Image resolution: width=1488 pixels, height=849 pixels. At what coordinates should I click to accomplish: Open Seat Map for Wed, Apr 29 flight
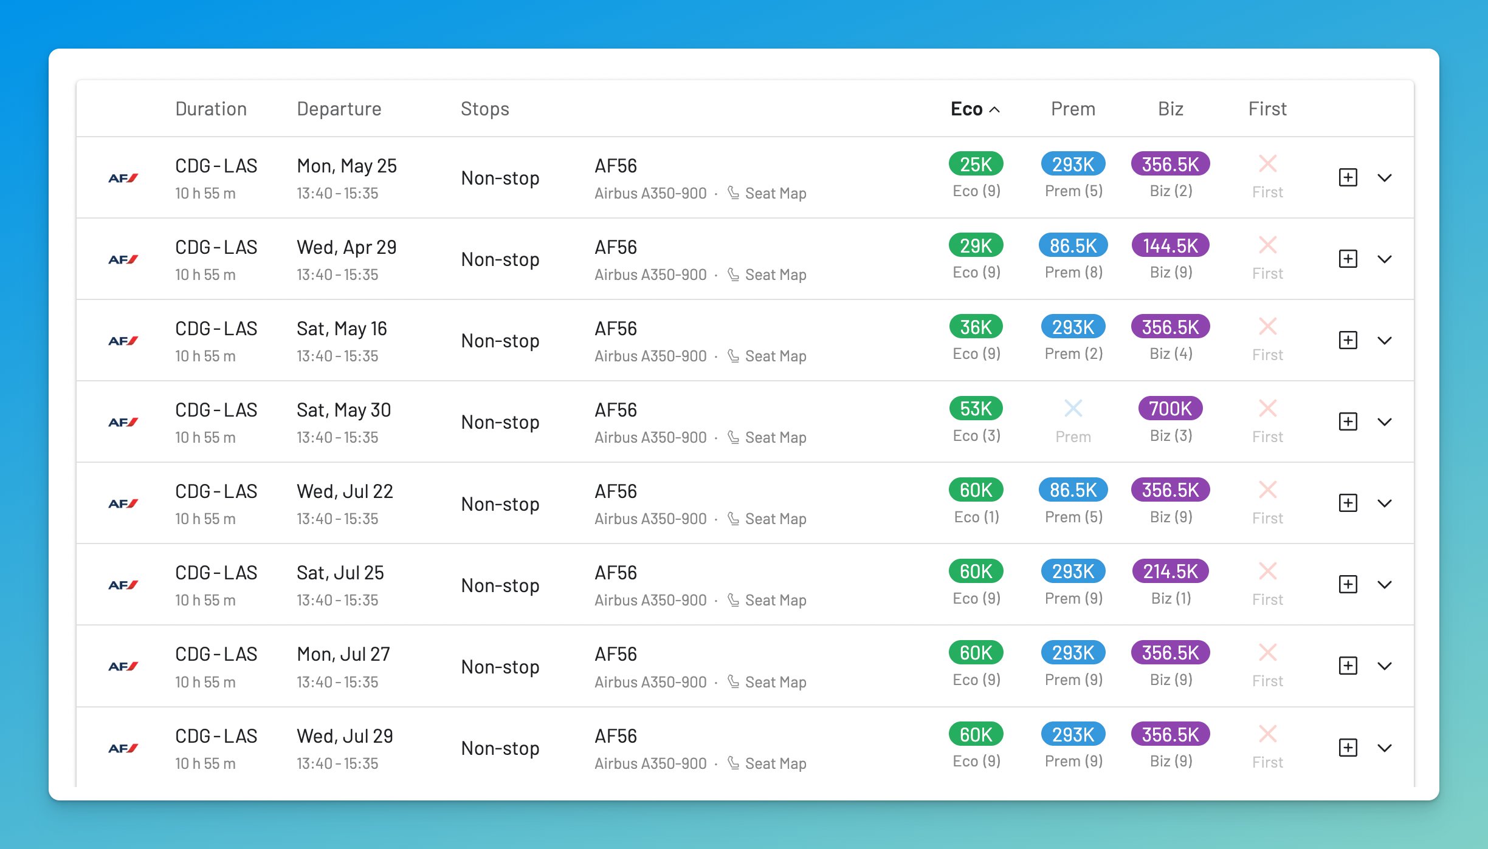click(x=775, y=274)
